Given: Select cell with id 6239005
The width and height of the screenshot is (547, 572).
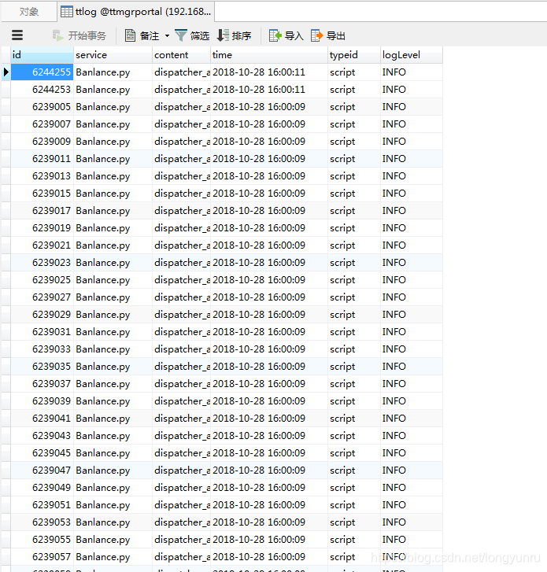Looking at the screenshot, I should 42,107.
